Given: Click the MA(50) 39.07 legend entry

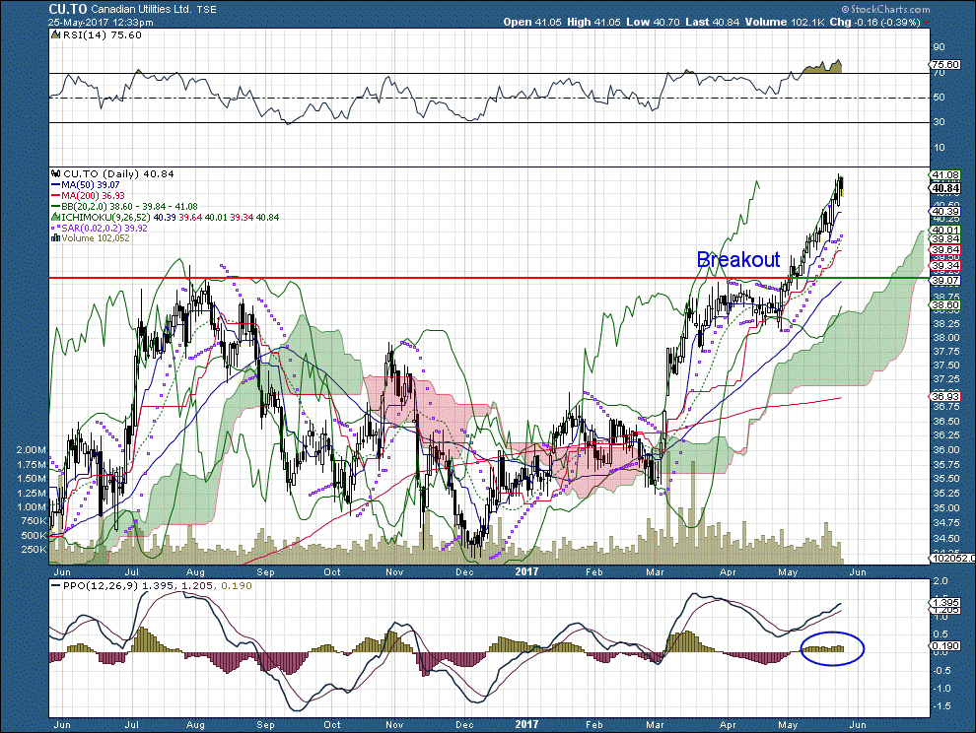Looking at the screenshot, I should (x=91, y=185).
